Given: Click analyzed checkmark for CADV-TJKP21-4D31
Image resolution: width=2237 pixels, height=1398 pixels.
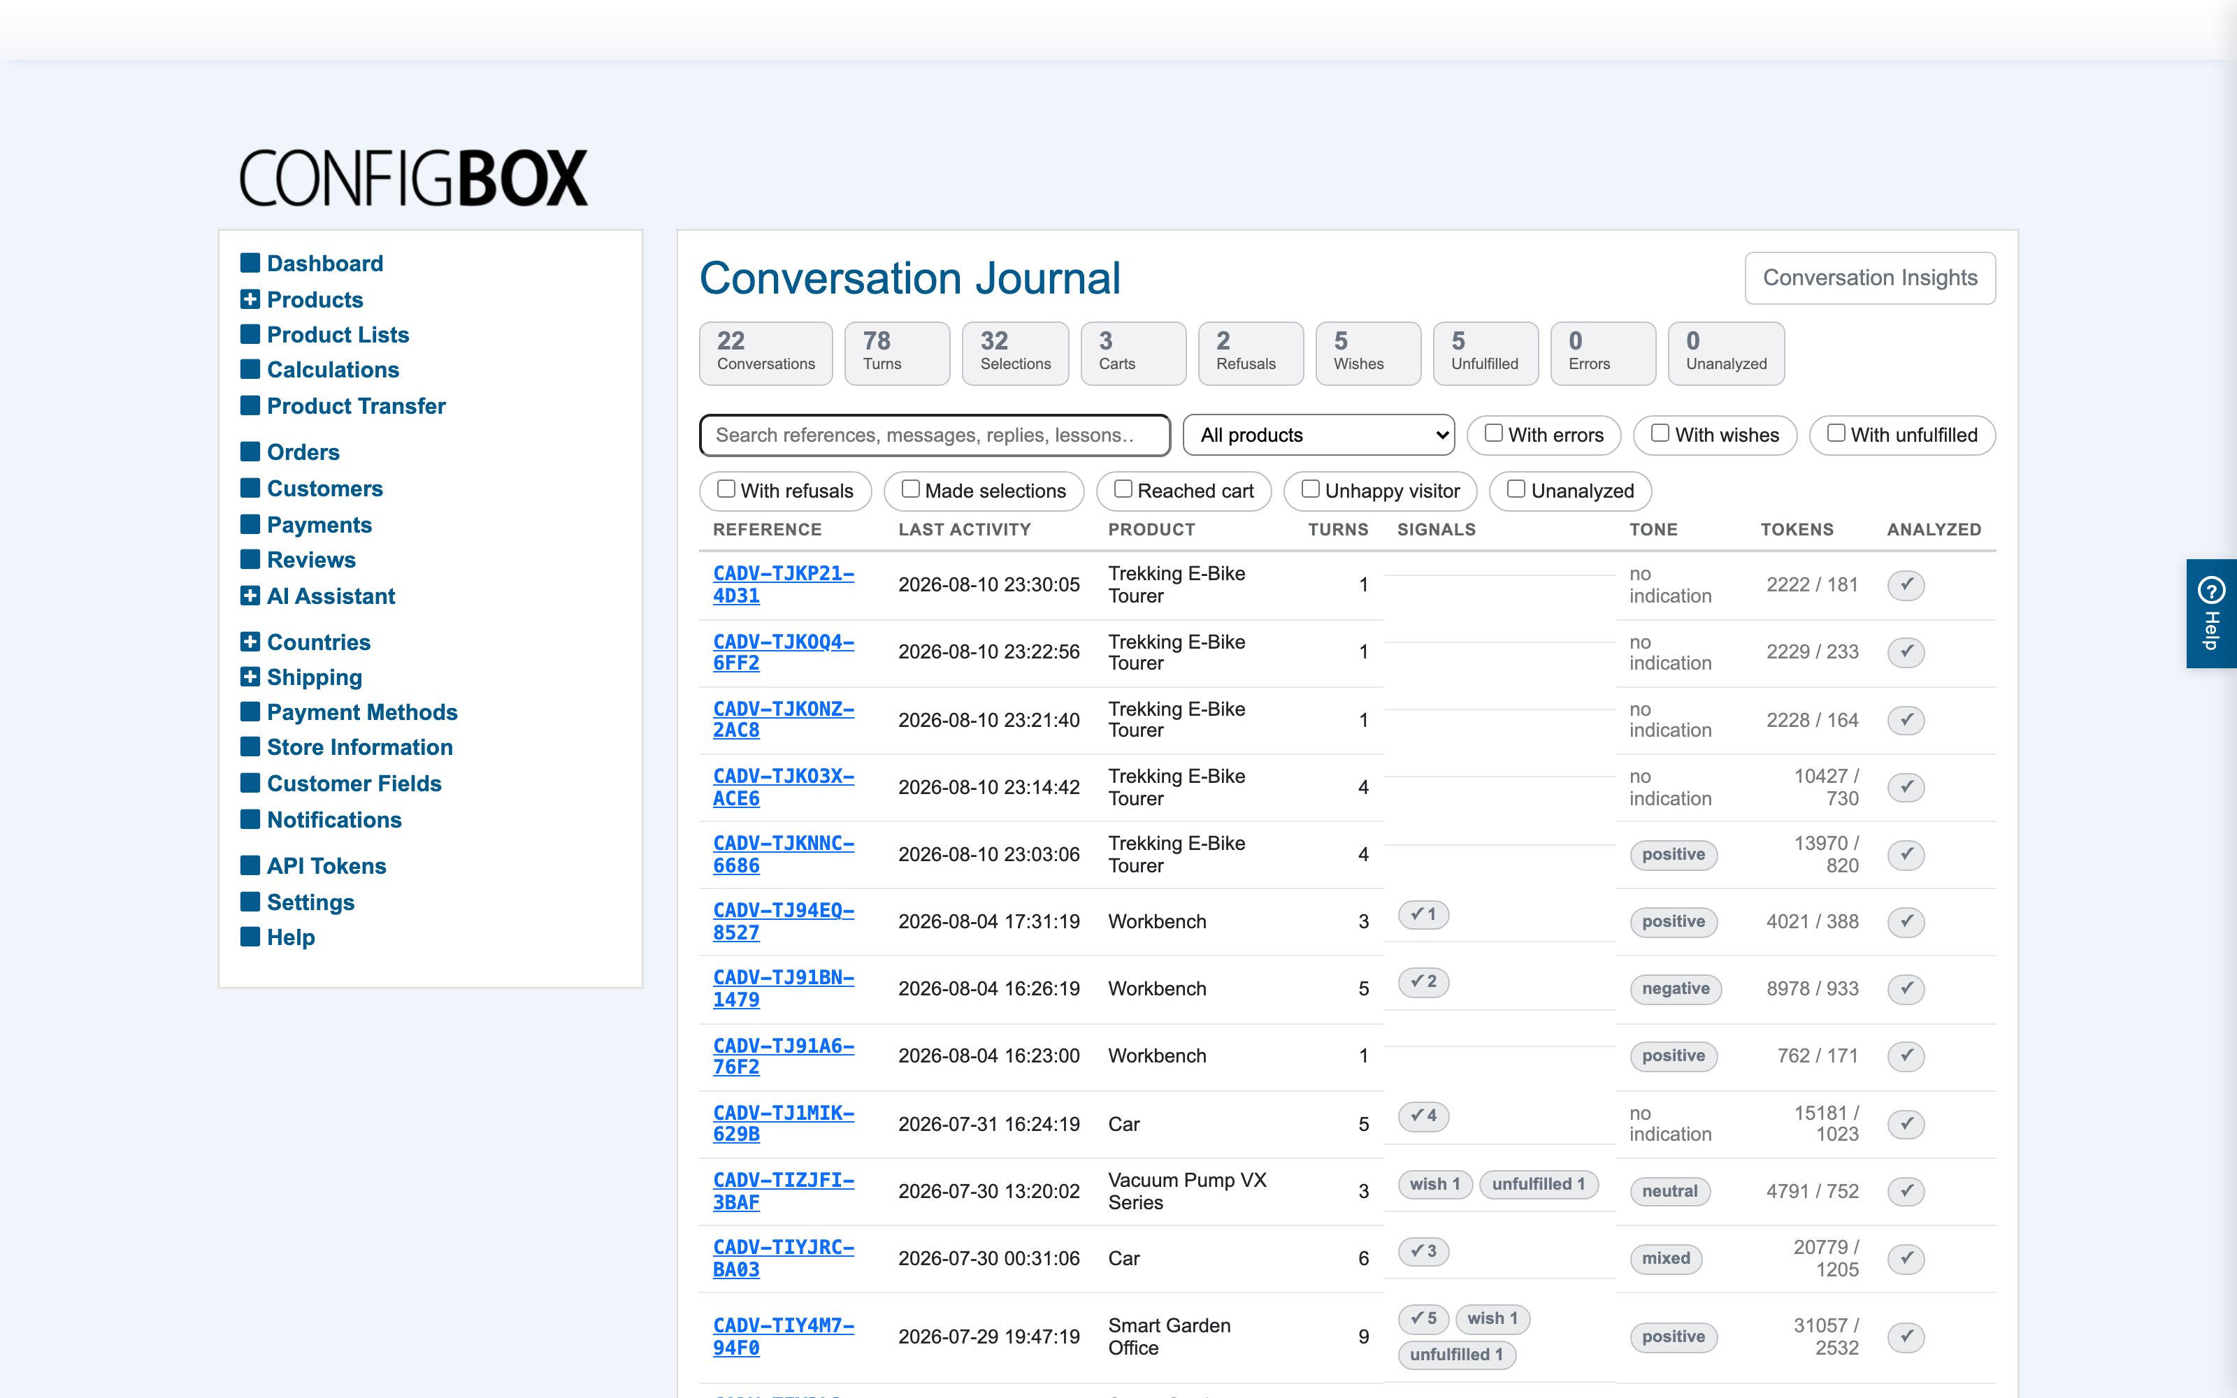Looking at the screenshot, I should (1906, 584).
